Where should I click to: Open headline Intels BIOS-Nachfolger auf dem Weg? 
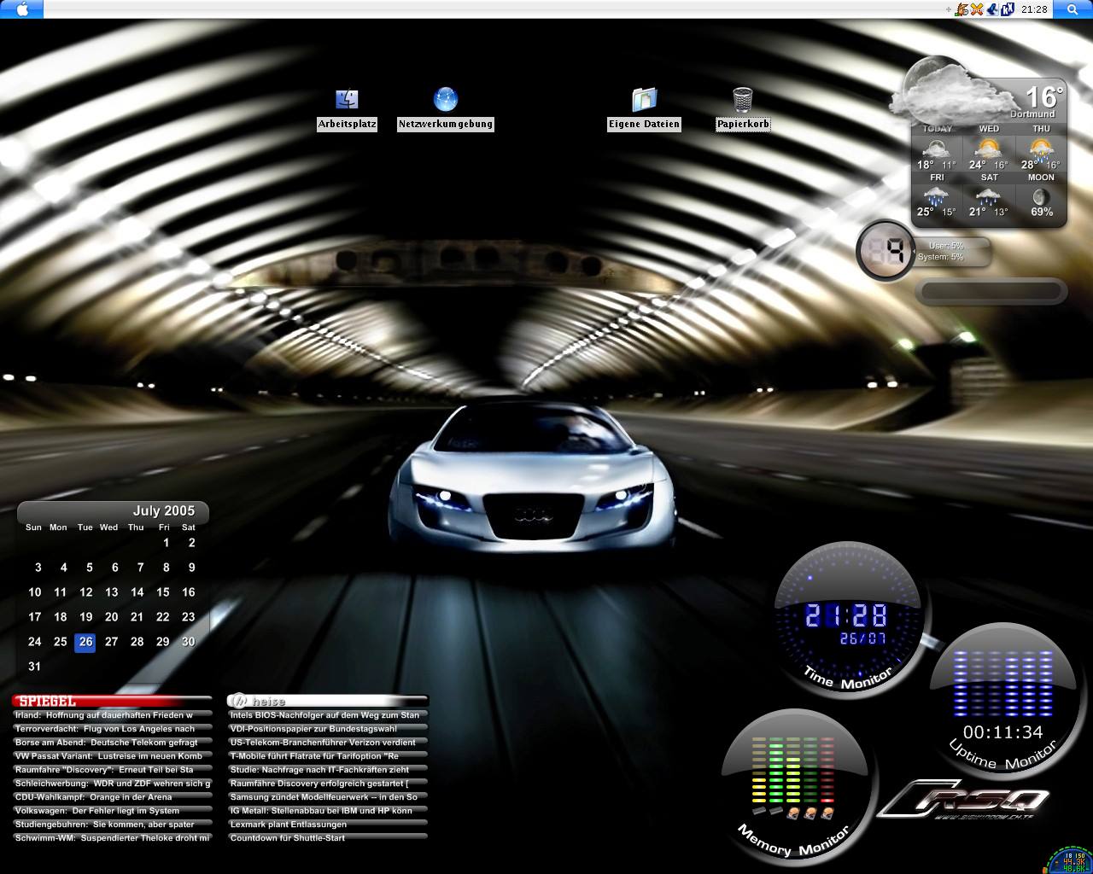(x=327, y=715)
